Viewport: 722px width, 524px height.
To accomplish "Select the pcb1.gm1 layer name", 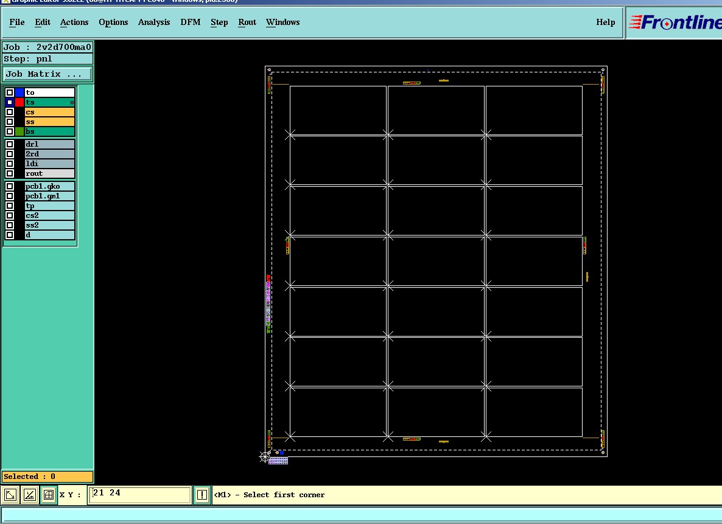I will pyautogui.click(x=49, y=196).
